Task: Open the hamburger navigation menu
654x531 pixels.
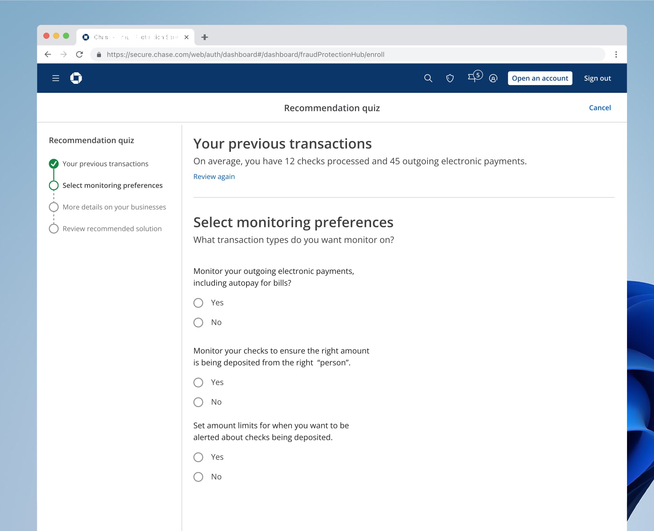Action: [x=56, y=78]
